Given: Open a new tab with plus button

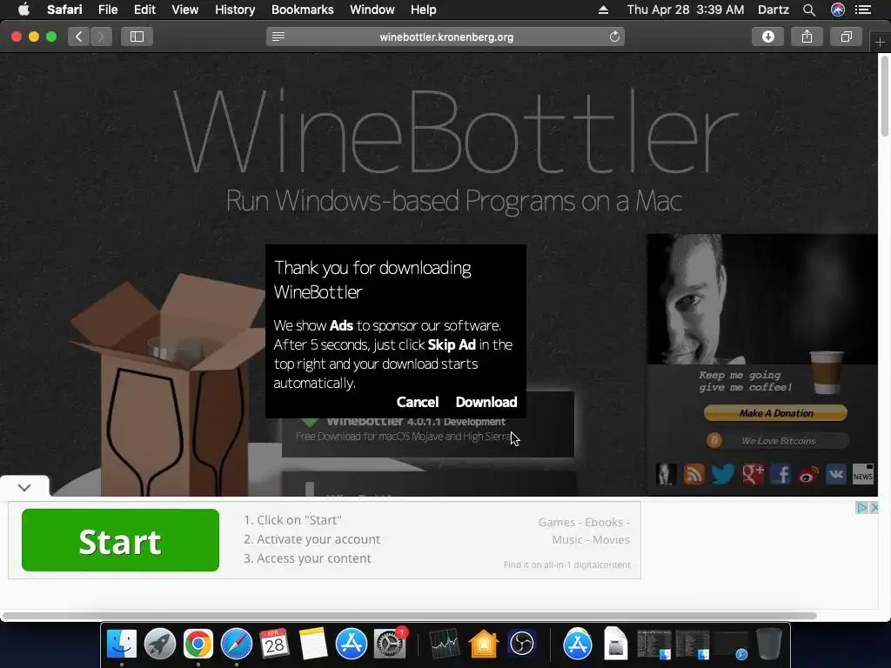Looking at the screenshot, I should click(880, 42).
